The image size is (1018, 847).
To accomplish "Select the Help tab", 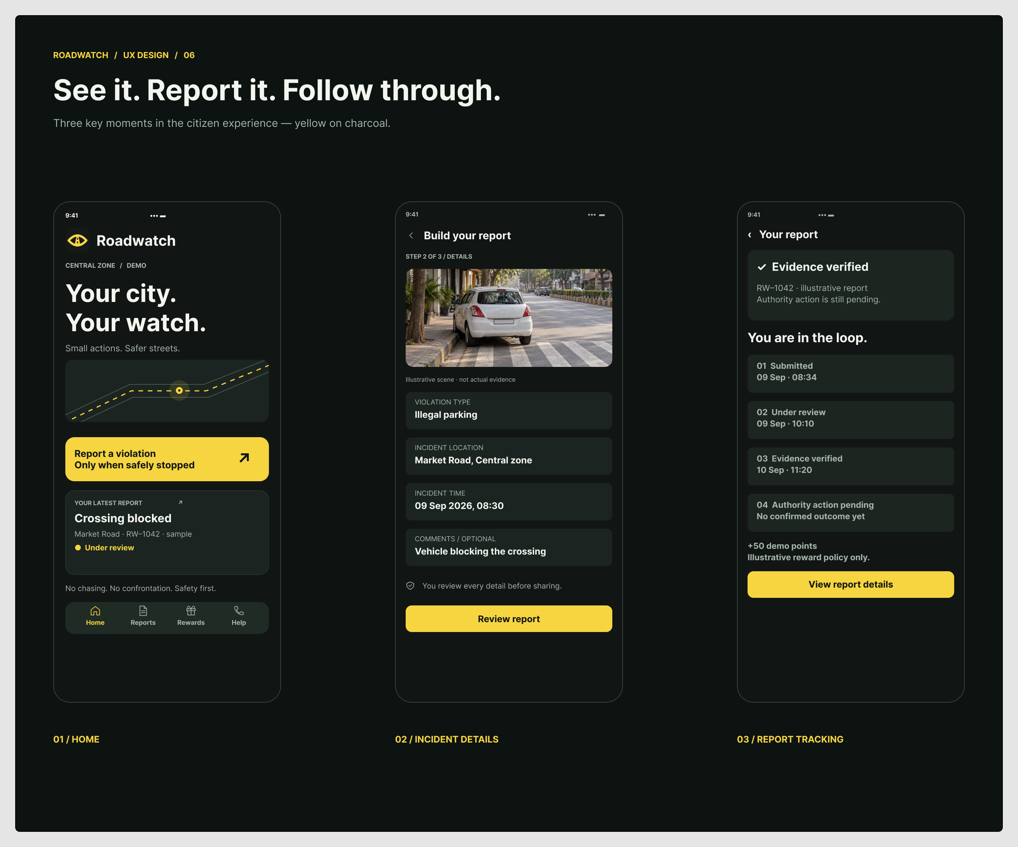I will 239,616.
